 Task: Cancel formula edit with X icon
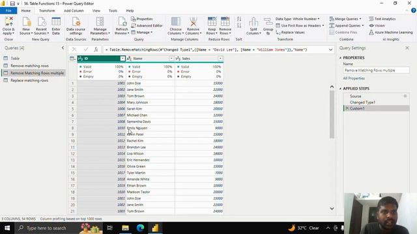click(74, 49)
